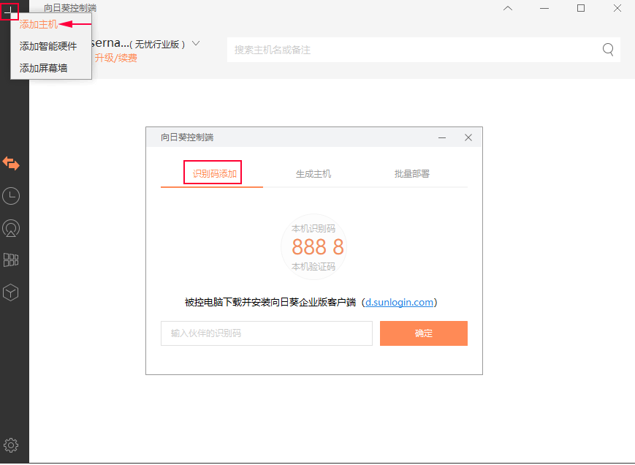Image resolution: width=635 pixels, height=465 pixels.
Task: Minimize the 向日葵控制端 dialog
Action: [442, 137]
